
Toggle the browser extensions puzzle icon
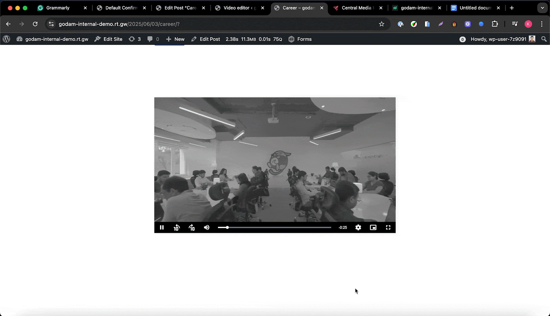click(x=495, y=24)
